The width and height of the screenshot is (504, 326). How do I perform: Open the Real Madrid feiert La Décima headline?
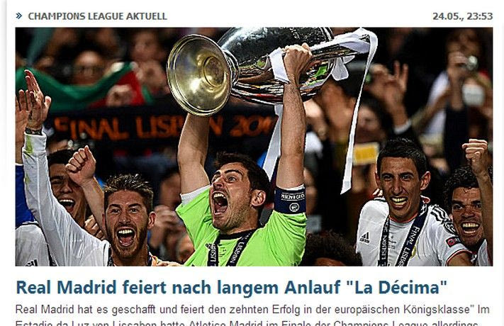pyautogui.click(x=231, y=288)
